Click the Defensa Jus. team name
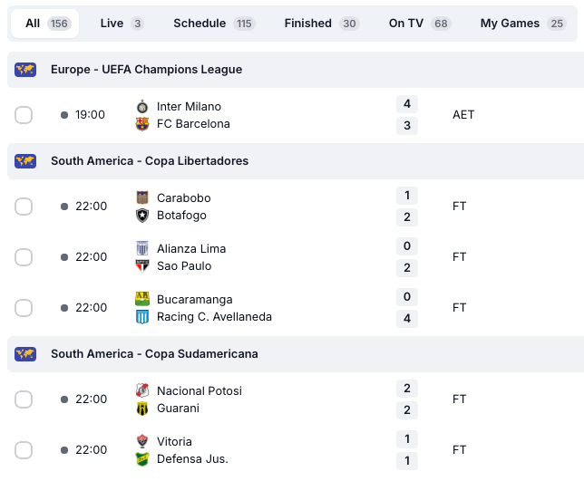Screen dimensions: 584x481 (x=192, y=459)
